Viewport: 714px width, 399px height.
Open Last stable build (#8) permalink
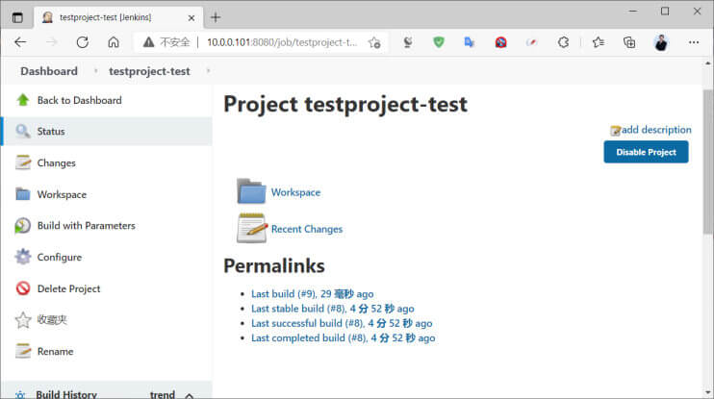coord(332,309)
